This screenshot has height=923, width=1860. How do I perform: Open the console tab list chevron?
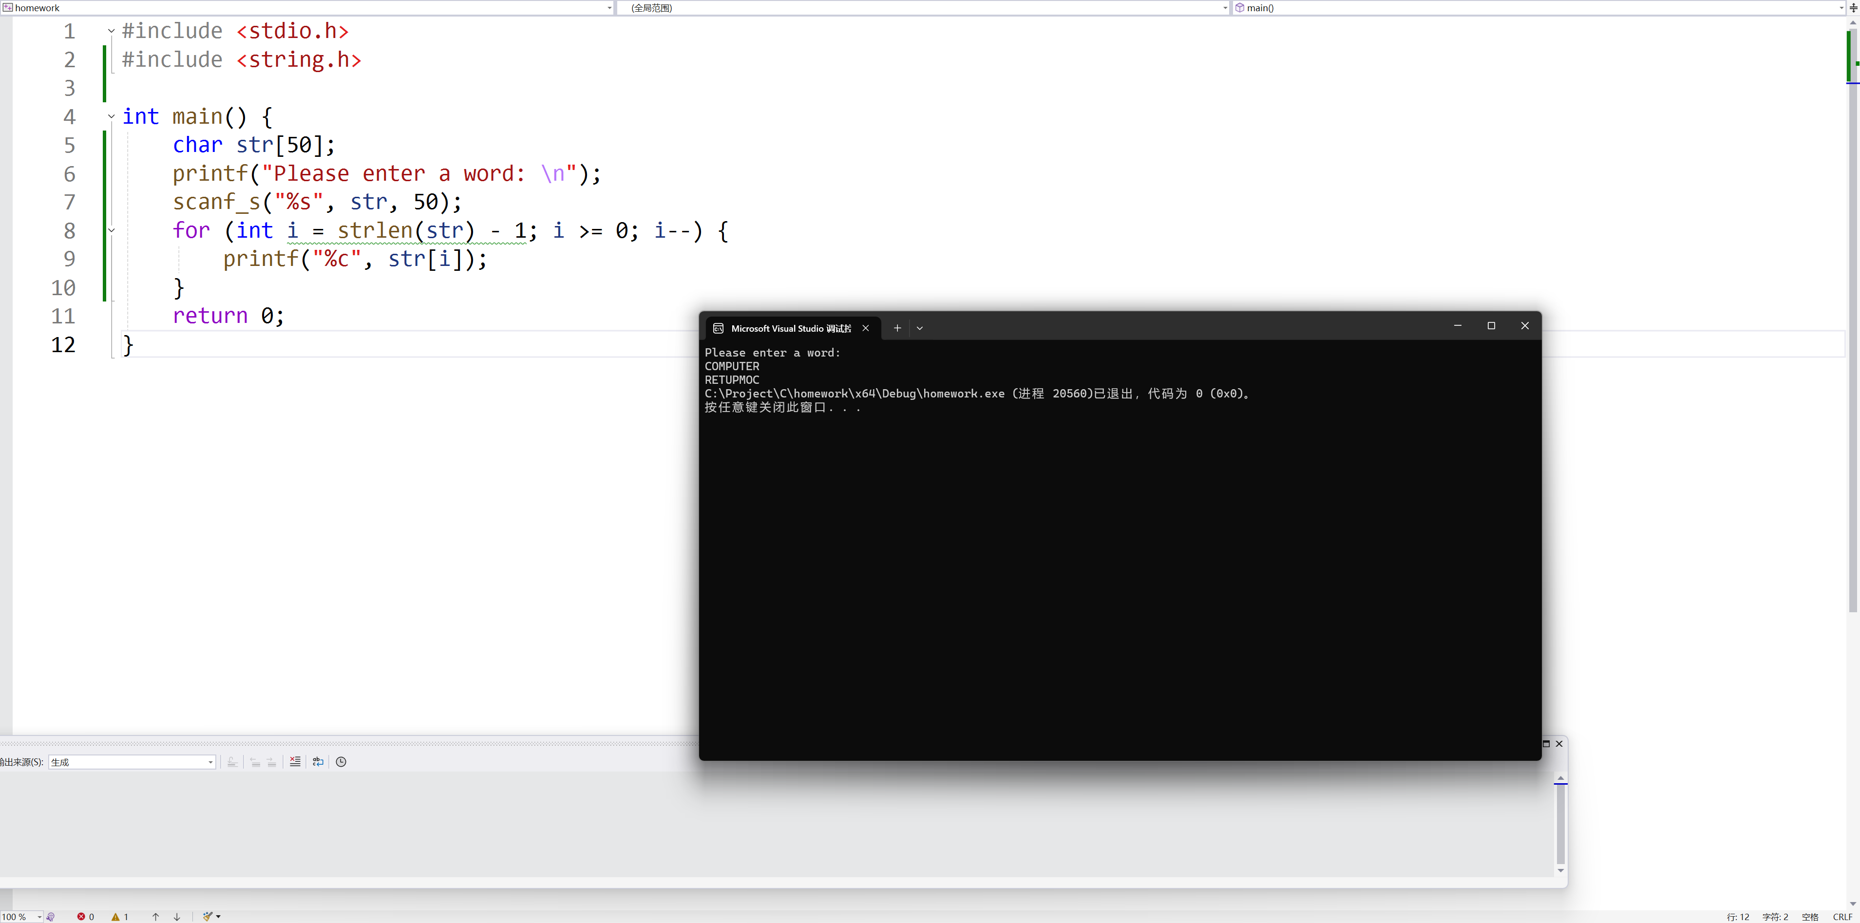point(919,328)
